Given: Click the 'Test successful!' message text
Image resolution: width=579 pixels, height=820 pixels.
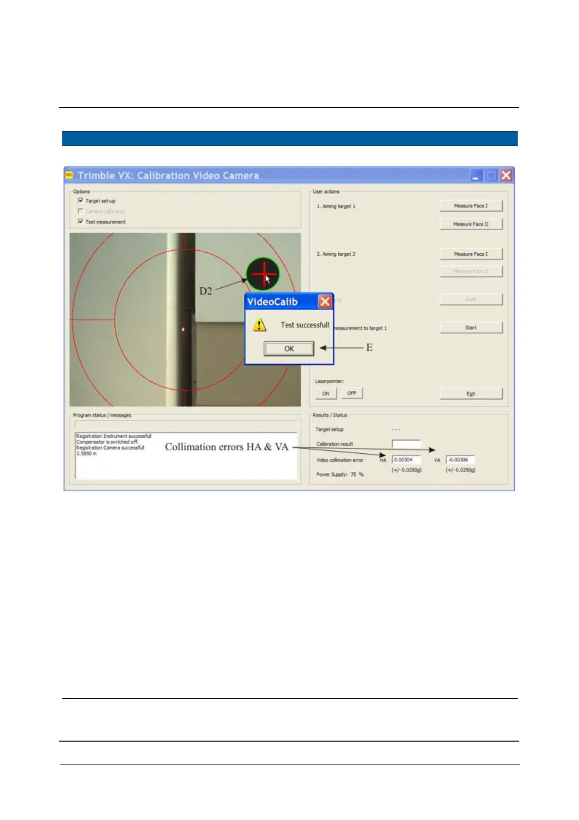Looking at the screenshot, I should click(x=305, y=325).
